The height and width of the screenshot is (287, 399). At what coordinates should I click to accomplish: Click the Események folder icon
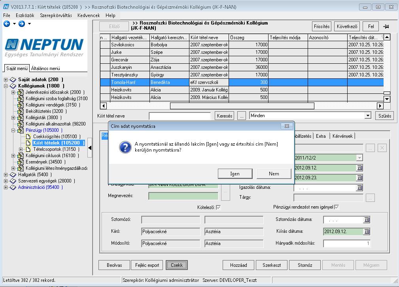(21, 162)
